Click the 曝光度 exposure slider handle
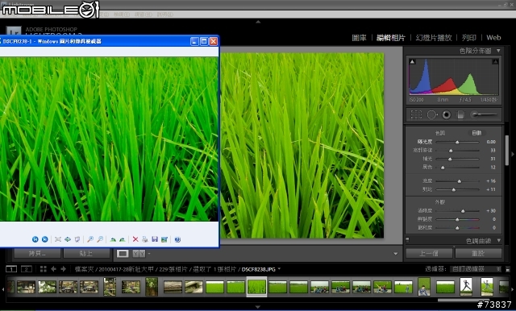 (457, 142)
